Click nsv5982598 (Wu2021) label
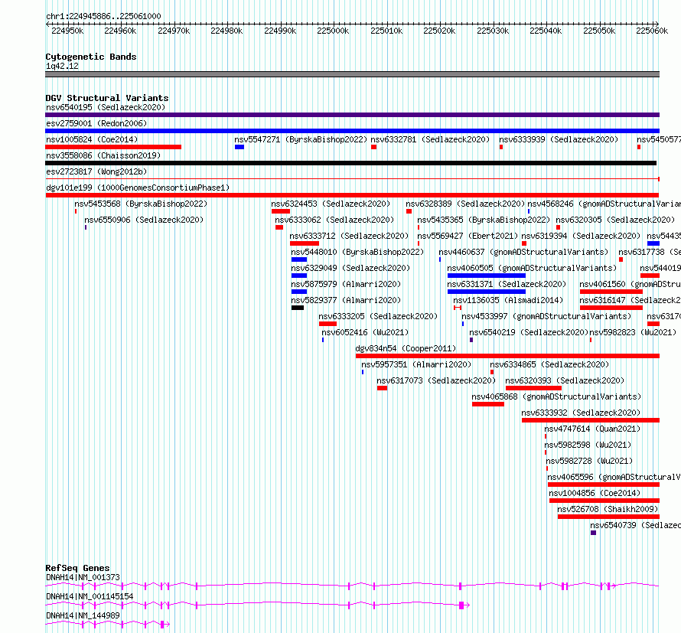The image size is (681, 633). 588,445
